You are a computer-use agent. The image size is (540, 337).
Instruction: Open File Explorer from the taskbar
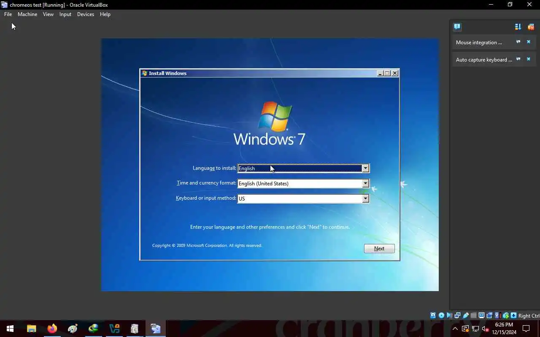point(31,329)
